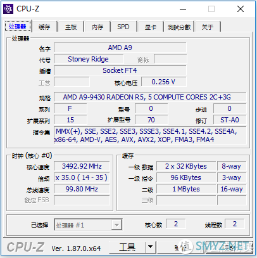The image size is (257, 258).
Task: Click the AMD A9-9430 RADEON R5 specification
Action: [x=150, y=97]
